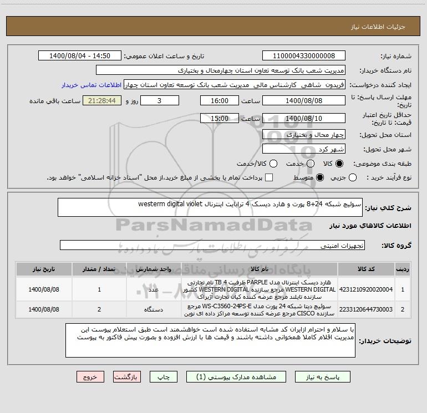Viewport: 427px width, 413px height.
Task: Select the کالا radio button
Action: click(x=339, y=164)
